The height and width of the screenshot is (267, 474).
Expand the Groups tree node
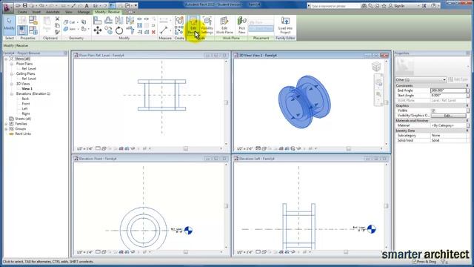coord(6,128)
